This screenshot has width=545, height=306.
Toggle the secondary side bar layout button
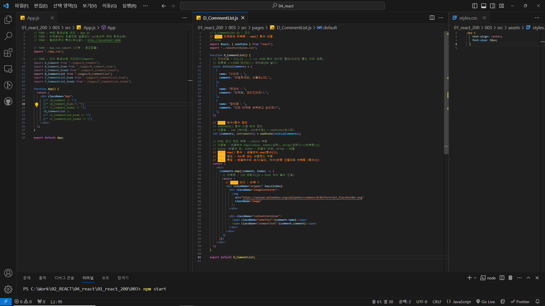pos(493,6)
